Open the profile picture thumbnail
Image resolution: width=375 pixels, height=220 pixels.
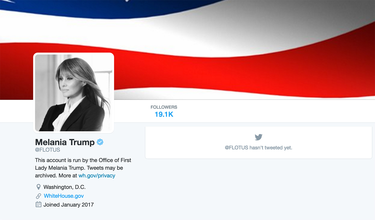[x=74, y=93]
